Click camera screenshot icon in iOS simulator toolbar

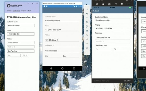coord(109,4)
